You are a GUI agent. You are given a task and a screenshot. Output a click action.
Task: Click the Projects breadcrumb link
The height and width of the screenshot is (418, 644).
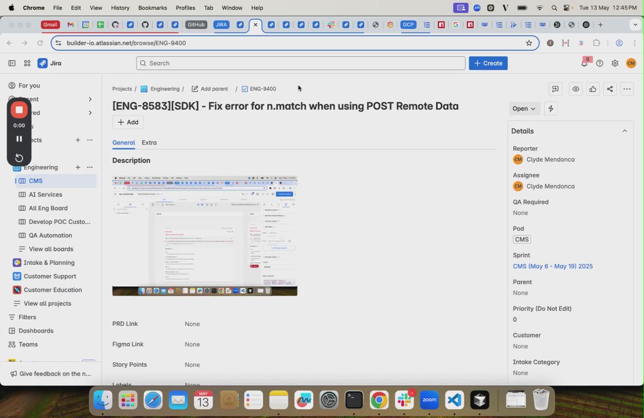tap(122, 89)
